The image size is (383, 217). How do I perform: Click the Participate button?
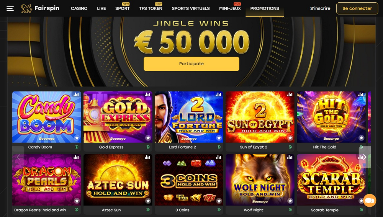coord(191,64)
